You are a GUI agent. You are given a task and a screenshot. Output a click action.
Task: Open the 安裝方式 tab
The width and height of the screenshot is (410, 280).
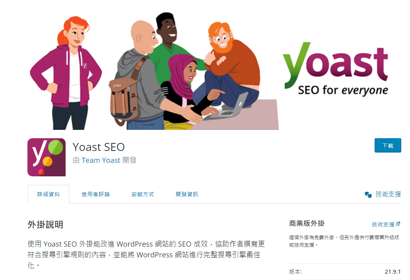point(142,194)
